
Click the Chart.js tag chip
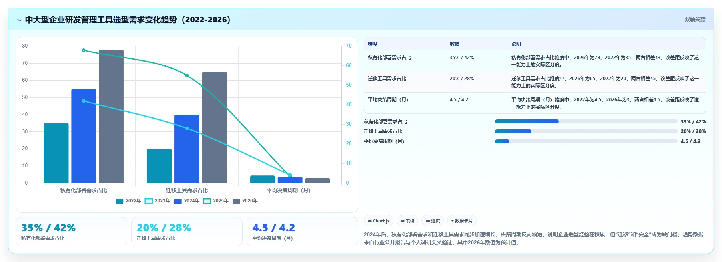point(379,221)
